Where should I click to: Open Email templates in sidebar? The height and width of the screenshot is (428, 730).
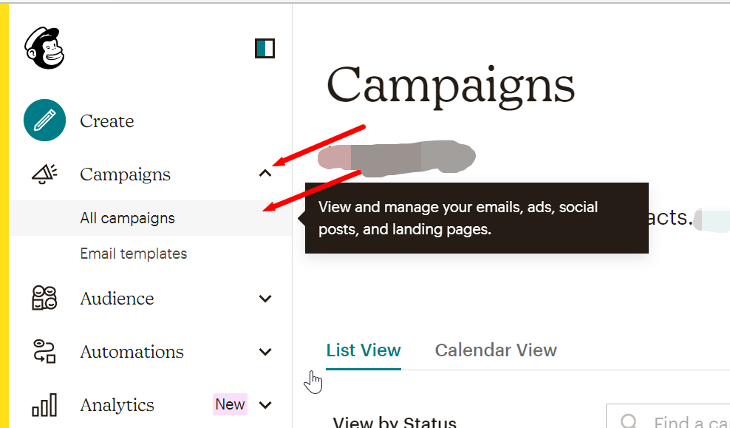pos(134,254)
